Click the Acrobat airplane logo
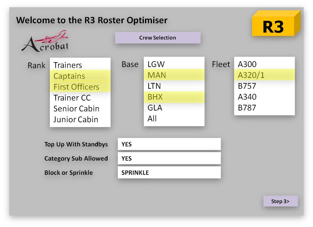The width and height of the screenshot is (313, 227). click(45, 42)
